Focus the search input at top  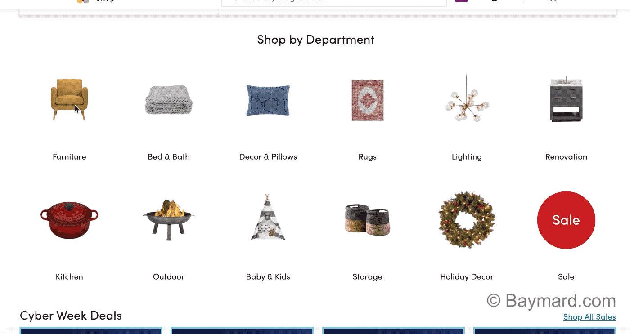[x=334, y=2]
